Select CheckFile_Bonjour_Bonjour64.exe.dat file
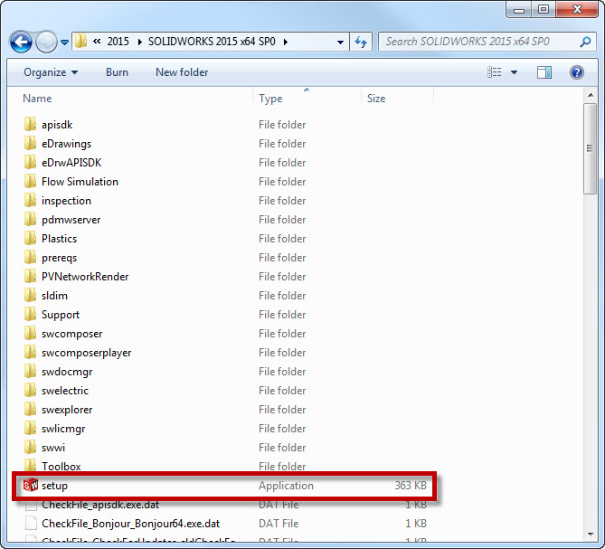This screenshot has height=549, width=605. tap(131, 524)
